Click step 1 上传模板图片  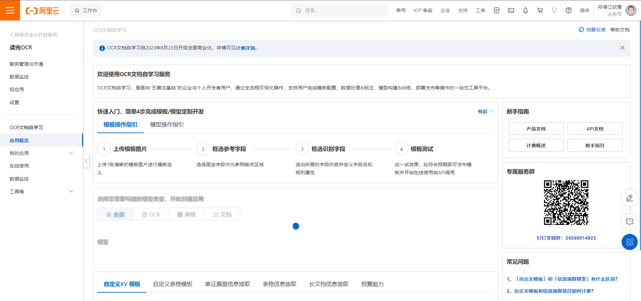click(x=130, y=149)
